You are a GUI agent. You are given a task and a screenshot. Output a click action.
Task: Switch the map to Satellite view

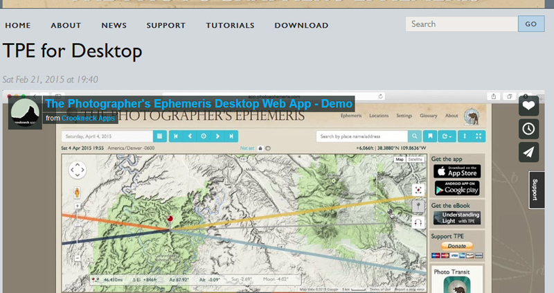pyautogui.click(x=415, y=159)
